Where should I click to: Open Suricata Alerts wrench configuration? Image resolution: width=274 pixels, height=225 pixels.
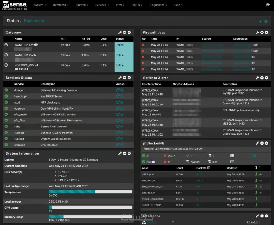click(257, 78)
